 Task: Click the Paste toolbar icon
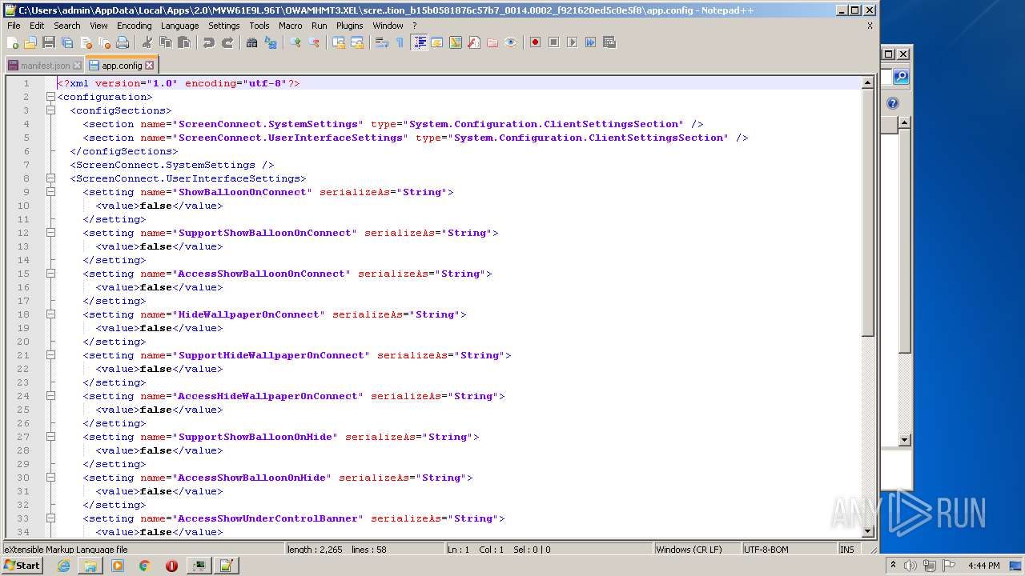point(184,42)
